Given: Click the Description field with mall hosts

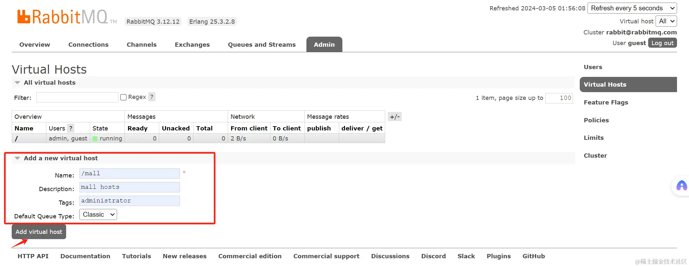Looking at the screenshot, I should point(129,187).
